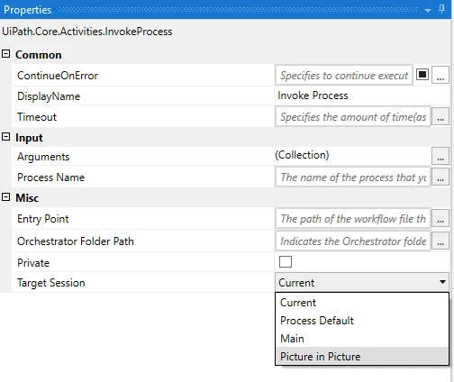This screenshot has width=454, height=382.
Task: Select the Arguments property label
Action: click(43, 157)
